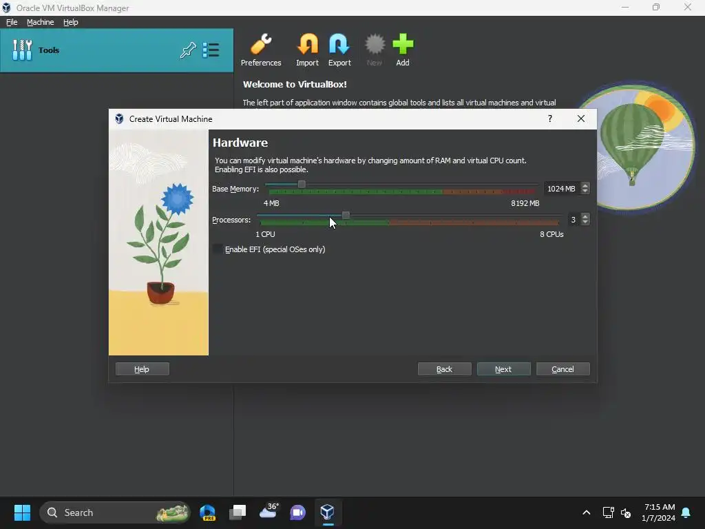Click the 8 CPUs maximum label
This screenshot has height=529, width=705.
click(551, 234)
